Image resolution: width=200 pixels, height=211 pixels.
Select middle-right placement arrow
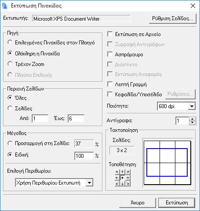point(128,178)
